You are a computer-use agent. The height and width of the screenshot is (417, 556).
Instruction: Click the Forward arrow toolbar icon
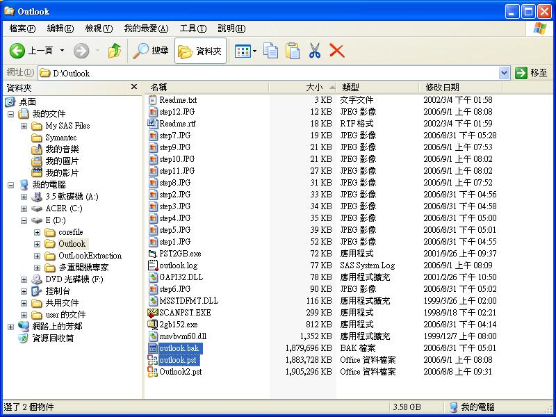pyautogui.click(x=81, y=51)
